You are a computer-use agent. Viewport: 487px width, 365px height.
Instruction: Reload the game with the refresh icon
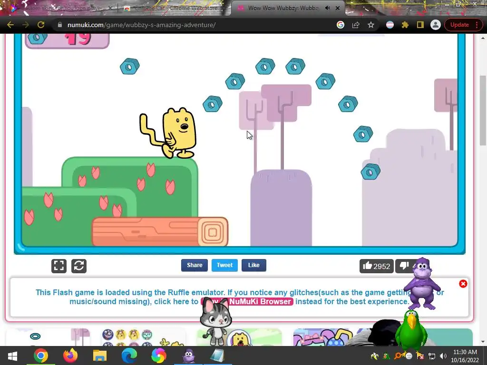(x=79, y=266)
